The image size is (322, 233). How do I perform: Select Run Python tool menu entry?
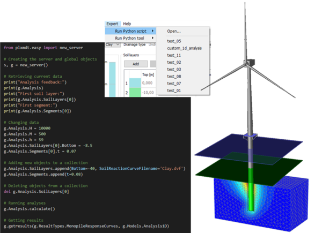coord(130,38)
